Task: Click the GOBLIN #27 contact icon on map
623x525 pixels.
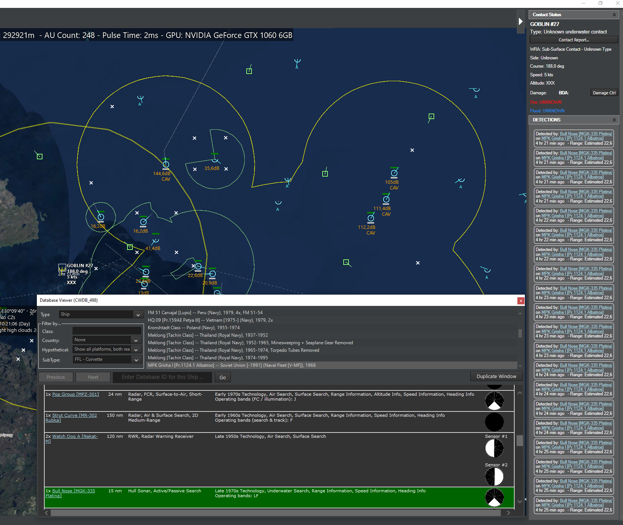Action: point(62,268)
